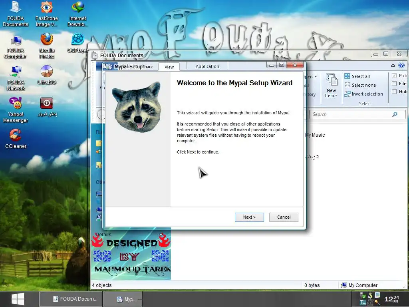Click the Select all icon in the ribbon

click(347, 76)
